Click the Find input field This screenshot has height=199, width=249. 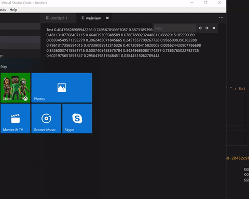pyautogui.click(x=175, y=28)
